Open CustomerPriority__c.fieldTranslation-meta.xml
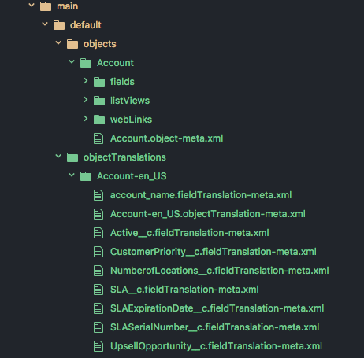 (214, 252)
